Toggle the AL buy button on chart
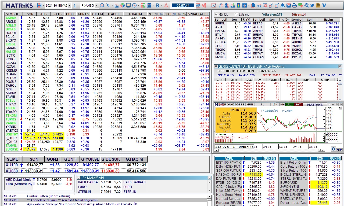This screenshot has height=206, width=344. (289, 104)
